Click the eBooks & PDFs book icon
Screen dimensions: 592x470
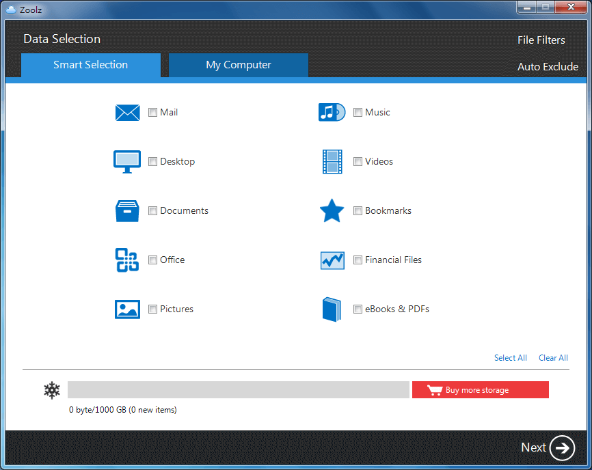pyautogui.click(x=332, y=309)
